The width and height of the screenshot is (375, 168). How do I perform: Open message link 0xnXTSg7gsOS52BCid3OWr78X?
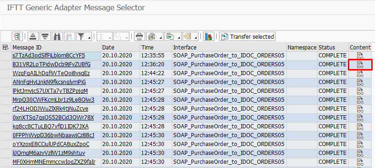pyautogui.click(x=53, y=118)
